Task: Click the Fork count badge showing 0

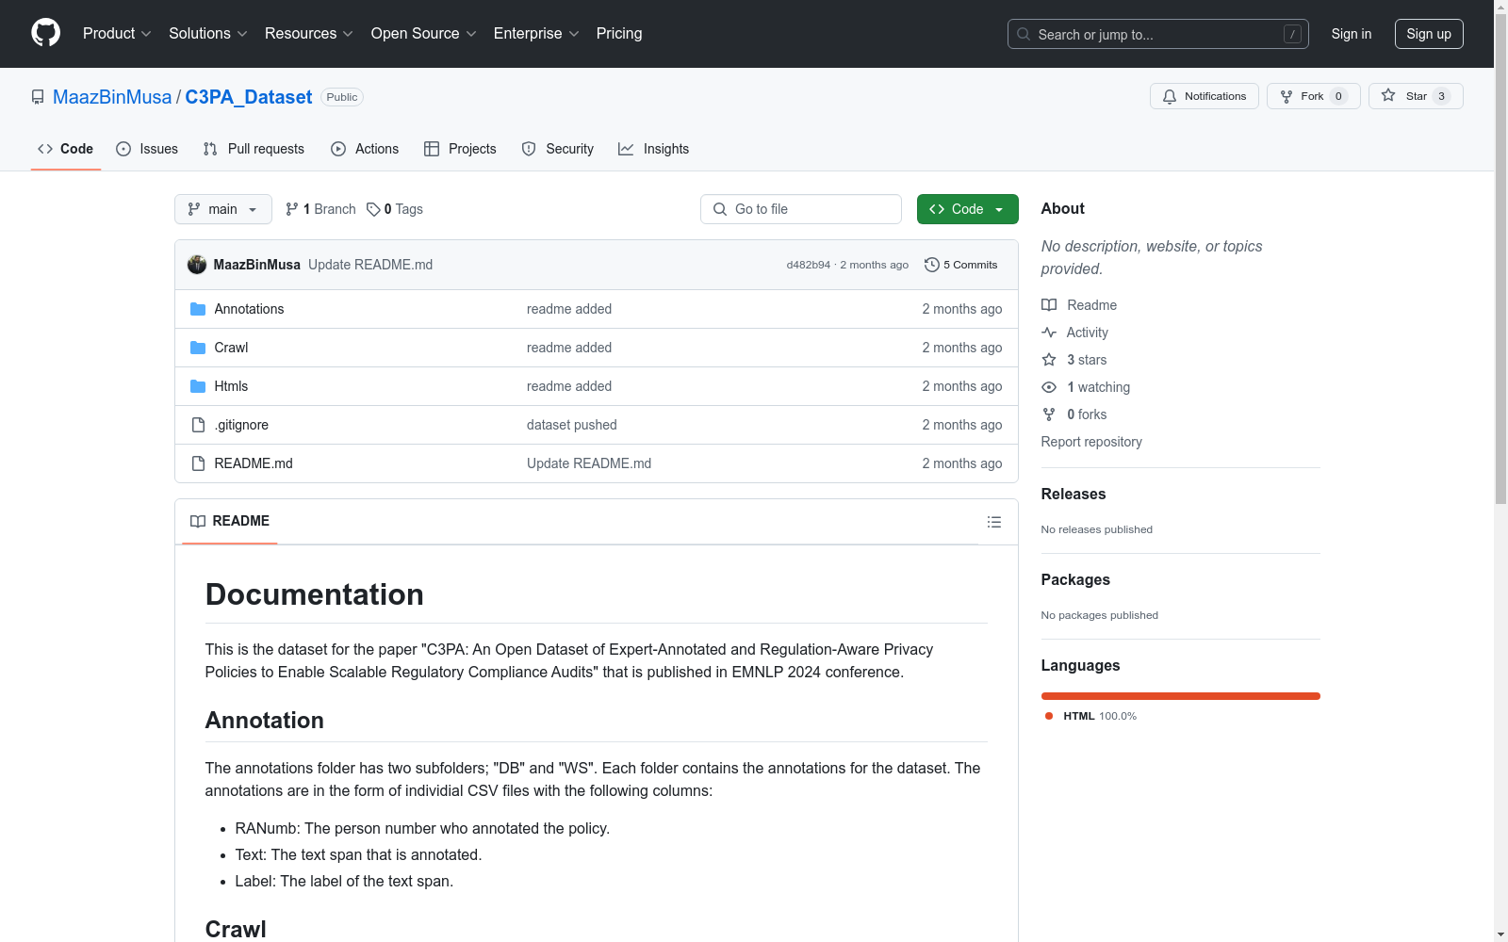Action: 1338,96
